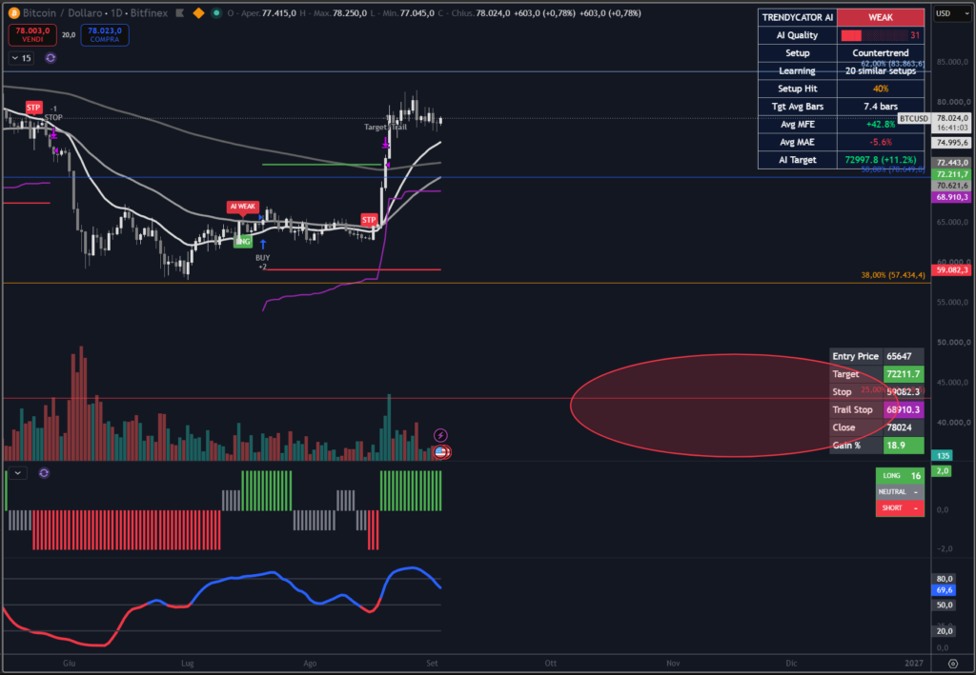Click the WEAK status cell in Trendycator table

pyautogui.click(x=880, y=17)
